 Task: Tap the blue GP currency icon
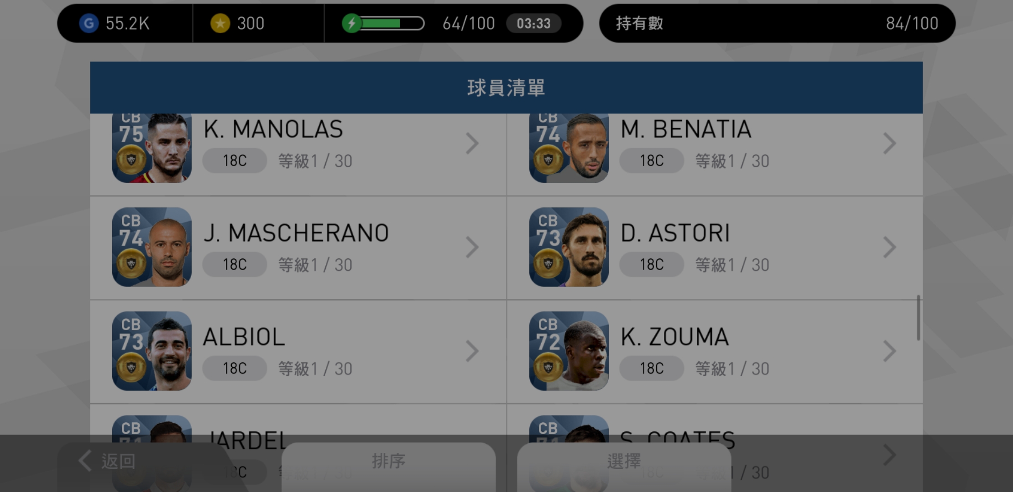89,23
